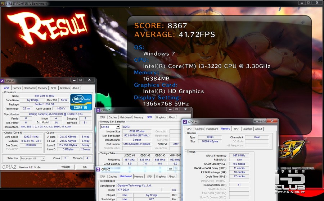324x201 pixels.
Task: Click the CPU-Z icon in the Memory window title bar
Action: click(x=185, y=122)
